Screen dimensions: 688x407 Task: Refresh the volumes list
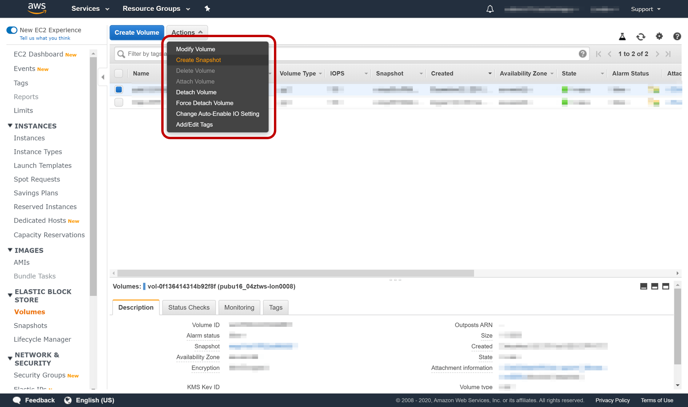click(641, 36)
